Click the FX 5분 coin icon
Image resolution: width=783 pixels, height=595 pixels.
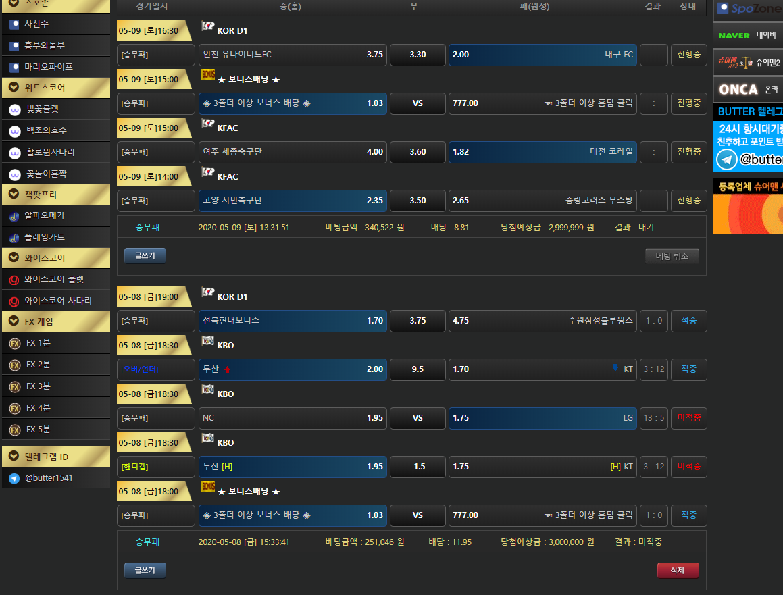click(14, 430)
